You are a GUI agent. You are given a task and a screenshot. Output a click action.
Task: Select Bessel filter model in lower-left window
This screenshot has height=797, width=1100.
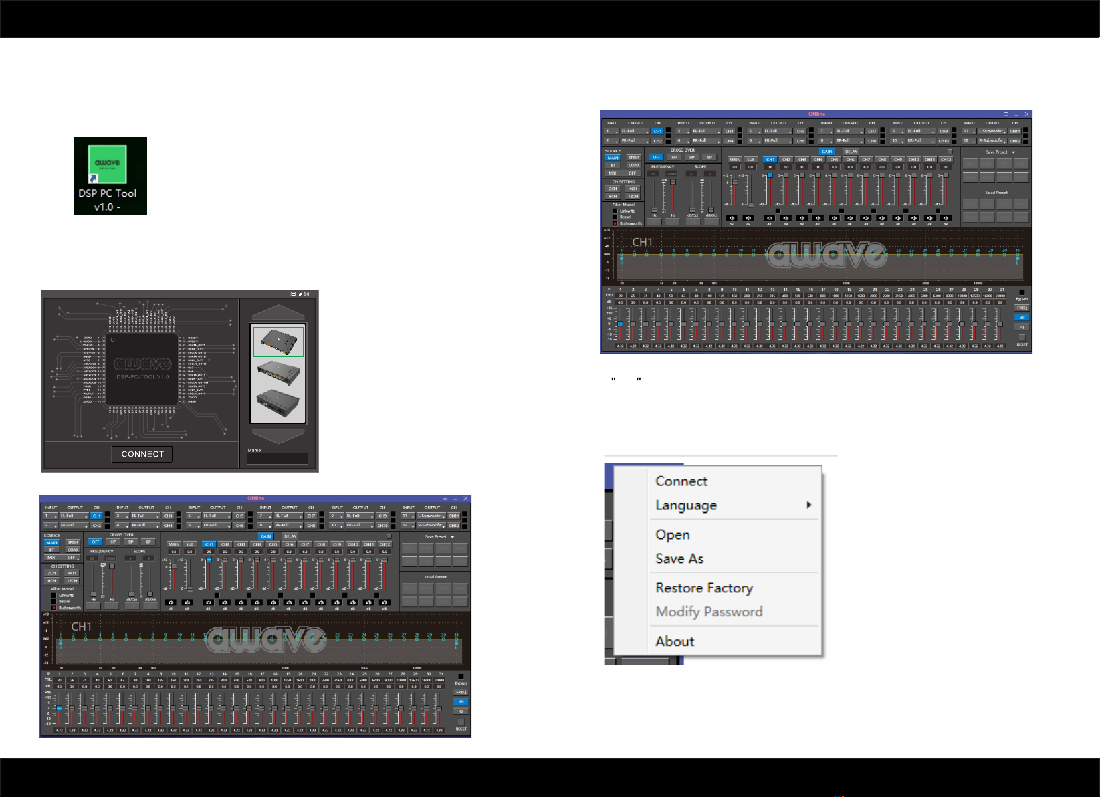click(x=54, y=602)
